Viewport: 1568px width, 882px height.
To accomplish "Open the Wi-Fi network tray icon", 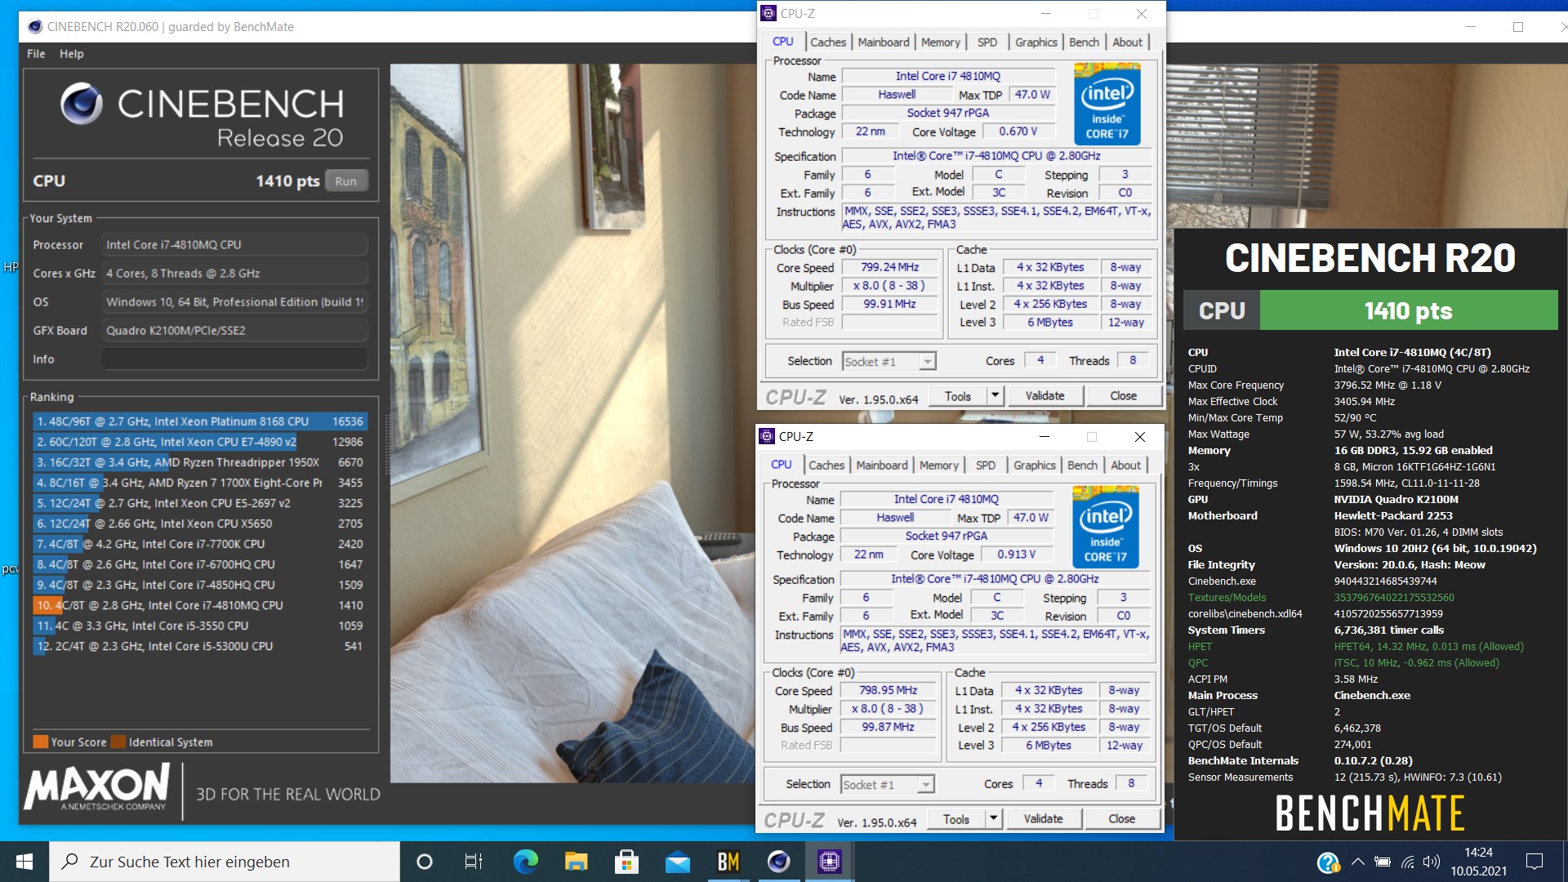I will (x=1408, y=862).
